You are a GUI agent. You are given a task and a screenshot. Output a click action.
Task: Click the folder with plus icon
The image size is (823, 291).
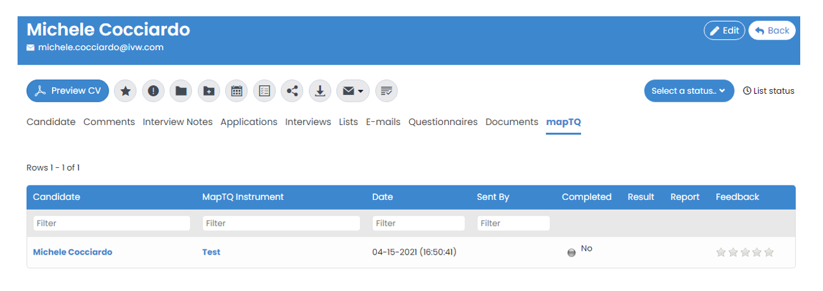(209, 91)
